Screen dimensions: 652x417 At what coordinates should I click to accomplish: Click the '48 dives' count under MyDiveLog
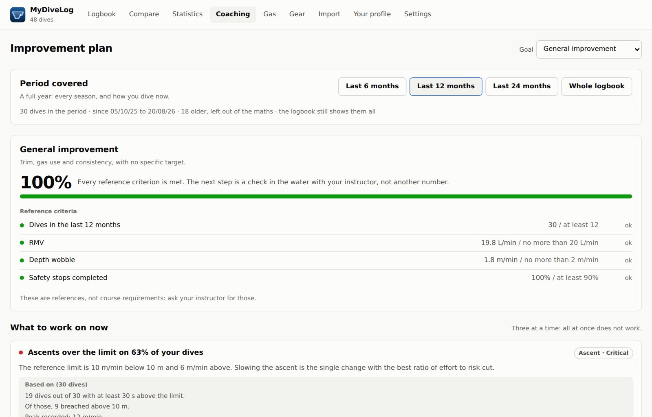[42, 20]
